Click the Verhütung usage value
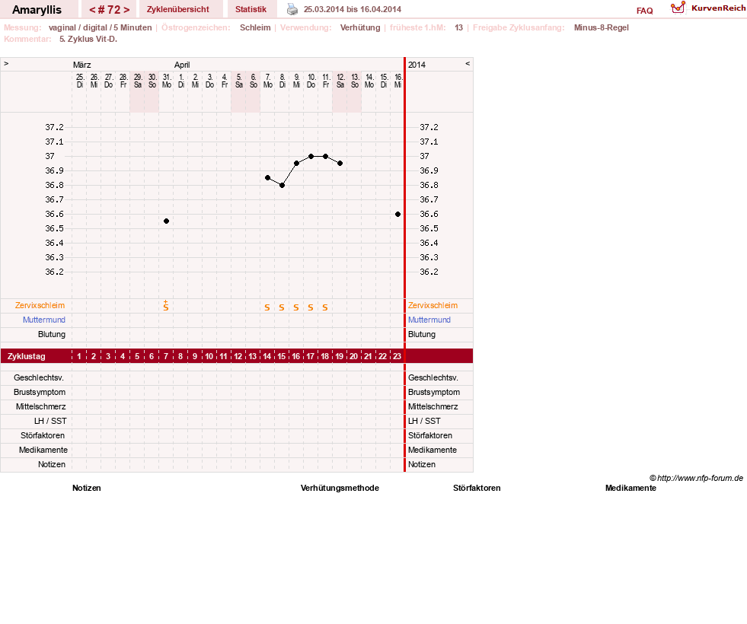Screen dimensions: 747x624 pos(360,27)
